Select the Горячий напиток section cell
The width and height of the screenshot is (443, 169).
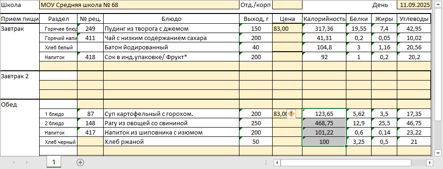pos(58,38)
